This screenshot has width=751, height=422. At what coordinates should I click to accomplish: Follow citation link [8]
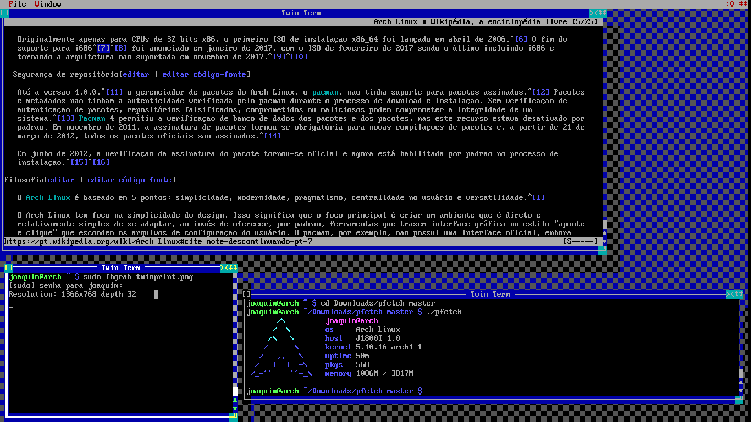pyautogui.click(x=121, y=48)
